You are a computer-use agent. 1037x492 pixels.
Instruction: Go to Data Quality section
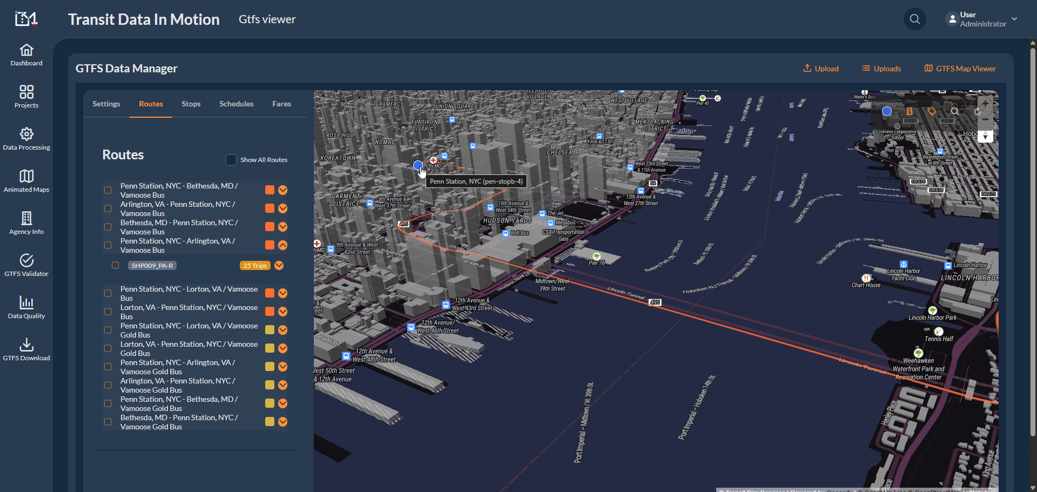point(26,307)
